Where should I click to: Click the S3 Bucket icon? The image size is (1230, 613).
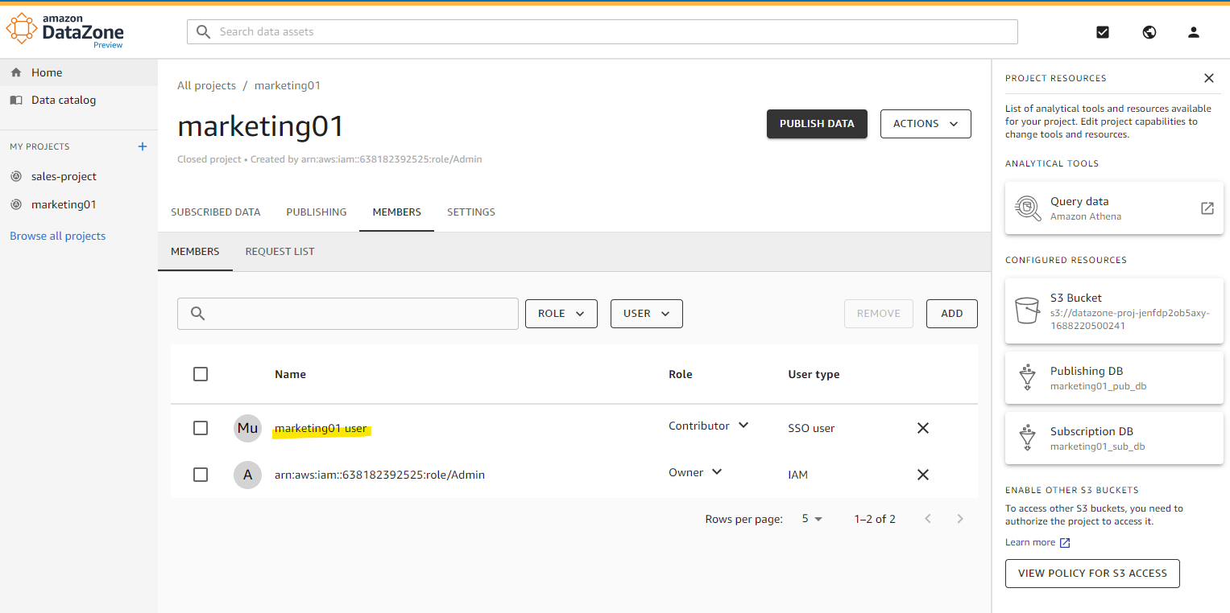click(1027, 311)
